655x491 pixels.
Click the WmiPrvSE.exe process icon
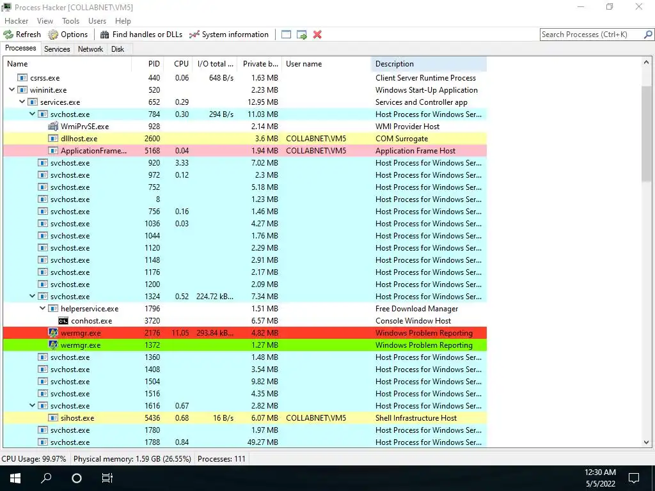(x=53, y=126)
